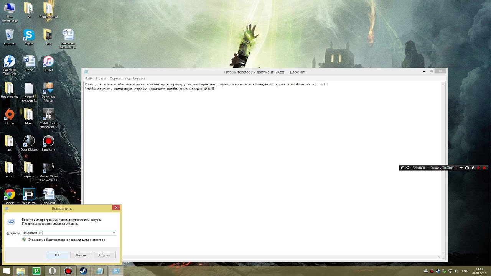Click the Открыть command input field
This screenshot has height=276, width=491.
67,233
